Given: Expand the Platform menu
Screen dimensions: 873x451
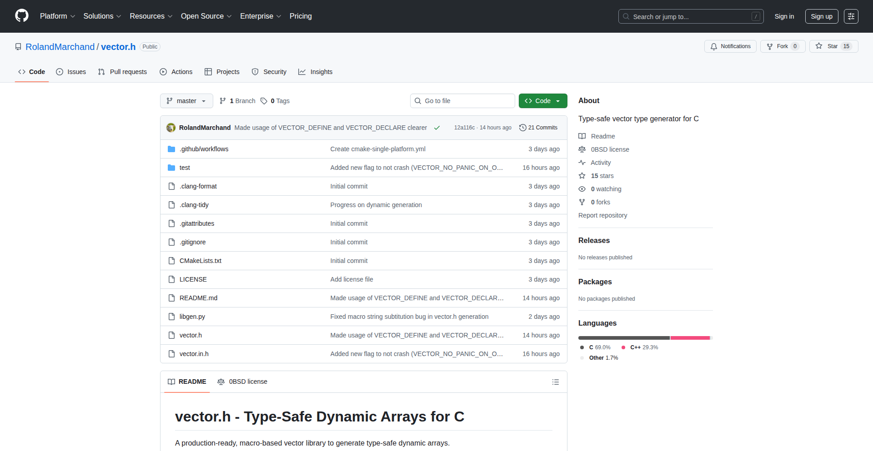Looking at the screenshot, I should coord(57,16).
